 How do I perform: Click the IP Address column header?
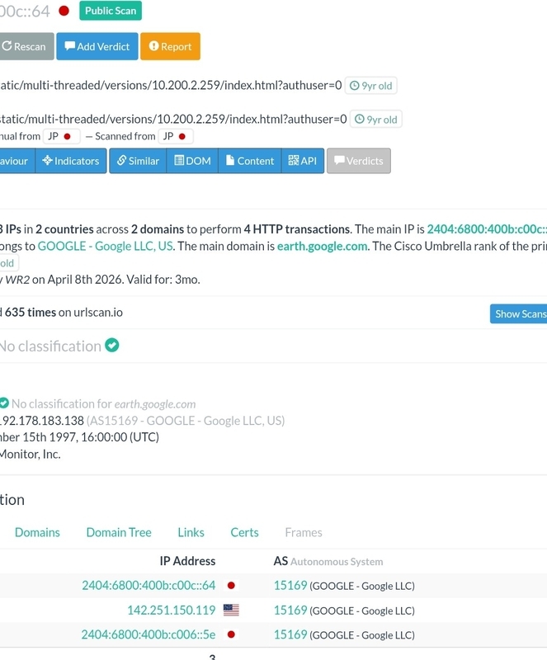tap(187, 561)
